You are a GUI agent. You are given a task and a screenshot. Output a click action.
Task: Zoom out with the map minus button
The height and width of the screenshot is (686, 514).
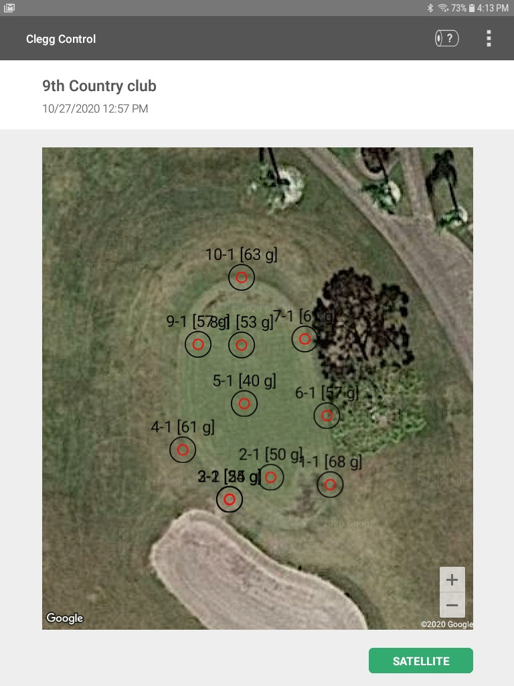[x=452, y=605]
